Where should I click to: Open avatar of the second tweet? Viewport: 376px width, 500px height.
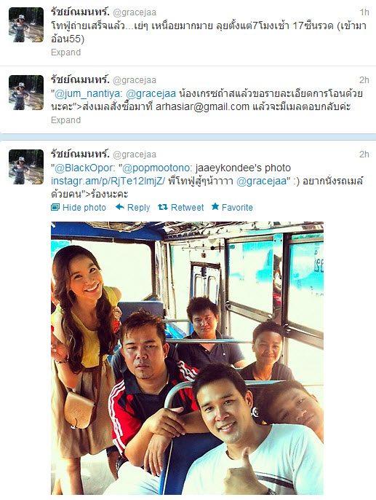click(x=26, y=93)
